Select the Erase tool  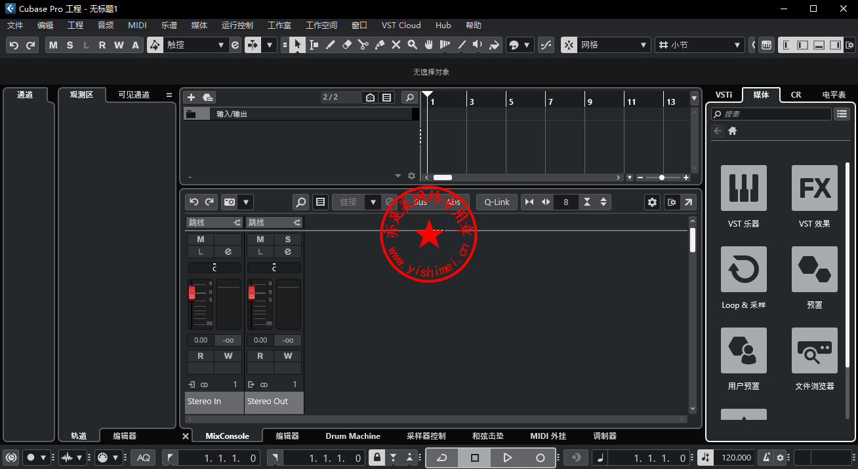point(347,45)
